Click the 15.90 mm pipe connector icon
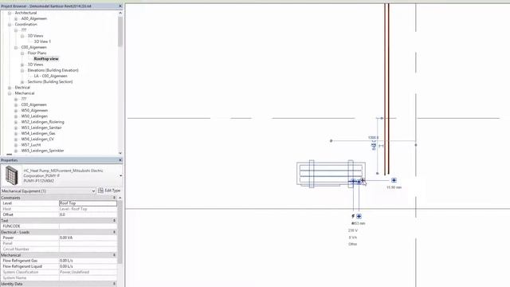 click(394, 180)
